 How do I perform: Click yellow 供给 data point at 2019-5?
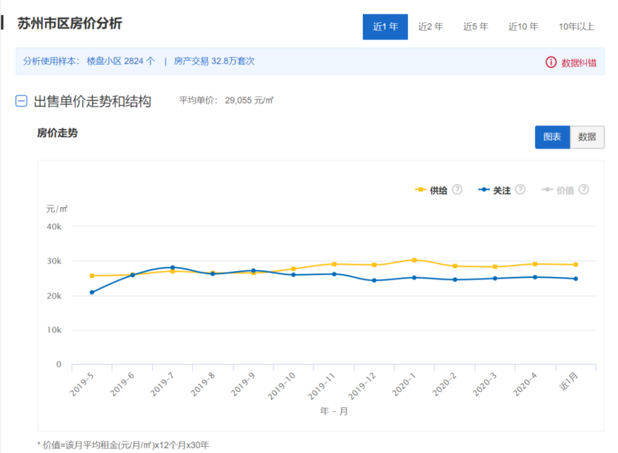coord(92,276)
